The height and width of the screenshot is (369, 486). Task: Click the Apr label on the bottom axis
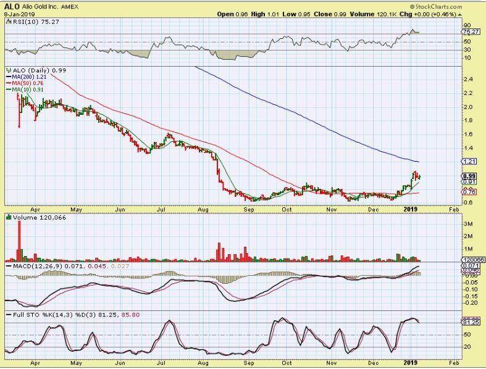pos(35,363)
